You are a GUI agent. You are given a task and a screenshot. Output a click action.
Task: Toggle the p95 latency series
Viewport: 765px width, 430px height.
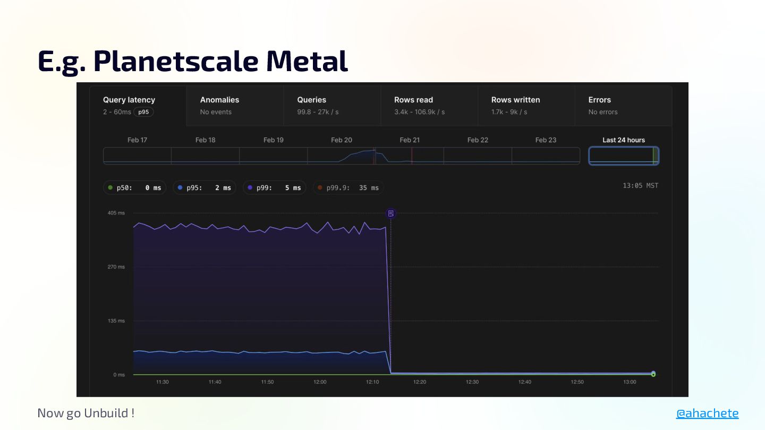pos(205,188)
